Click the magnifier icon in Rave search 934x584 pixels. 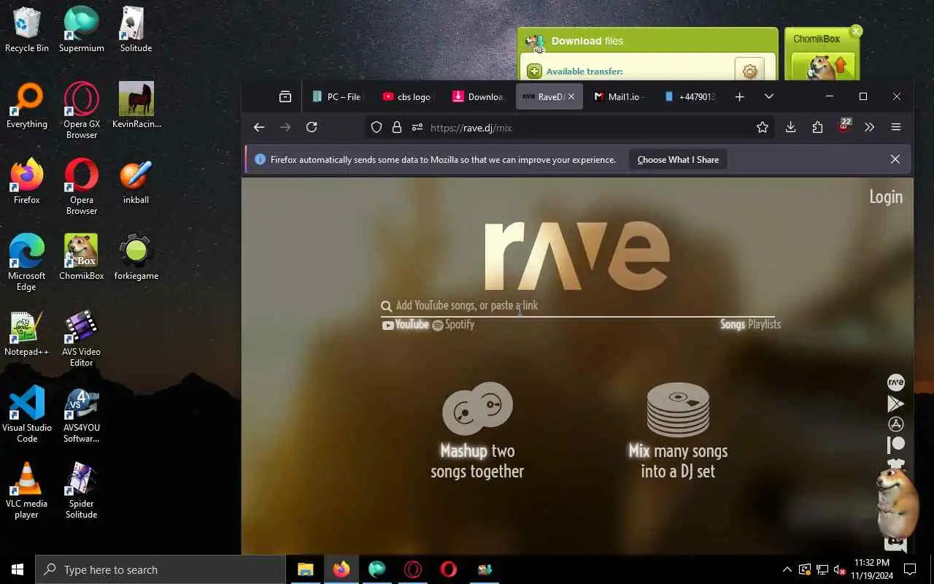click(386, 306)
